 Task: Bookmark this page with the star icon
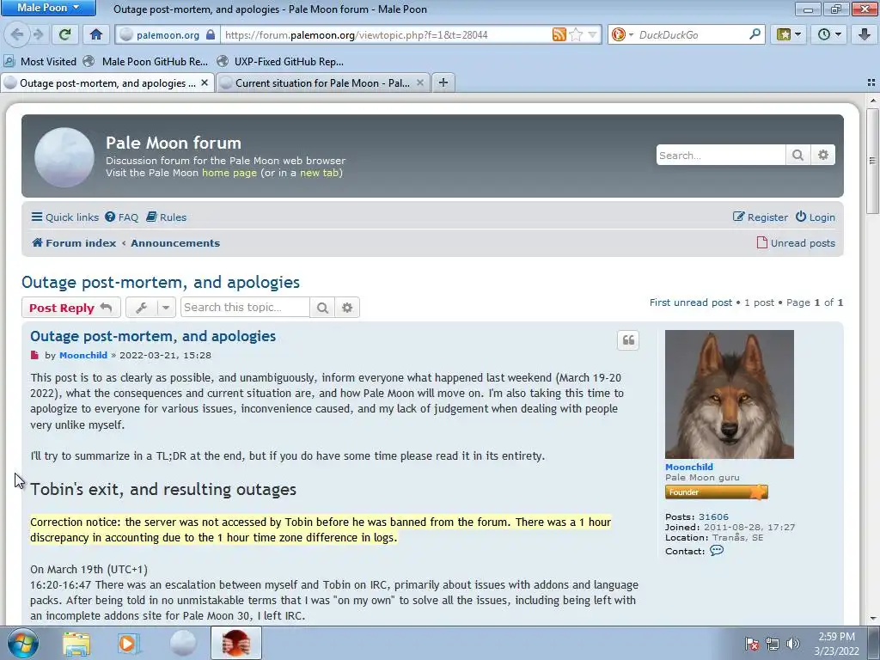pos(576,34)
